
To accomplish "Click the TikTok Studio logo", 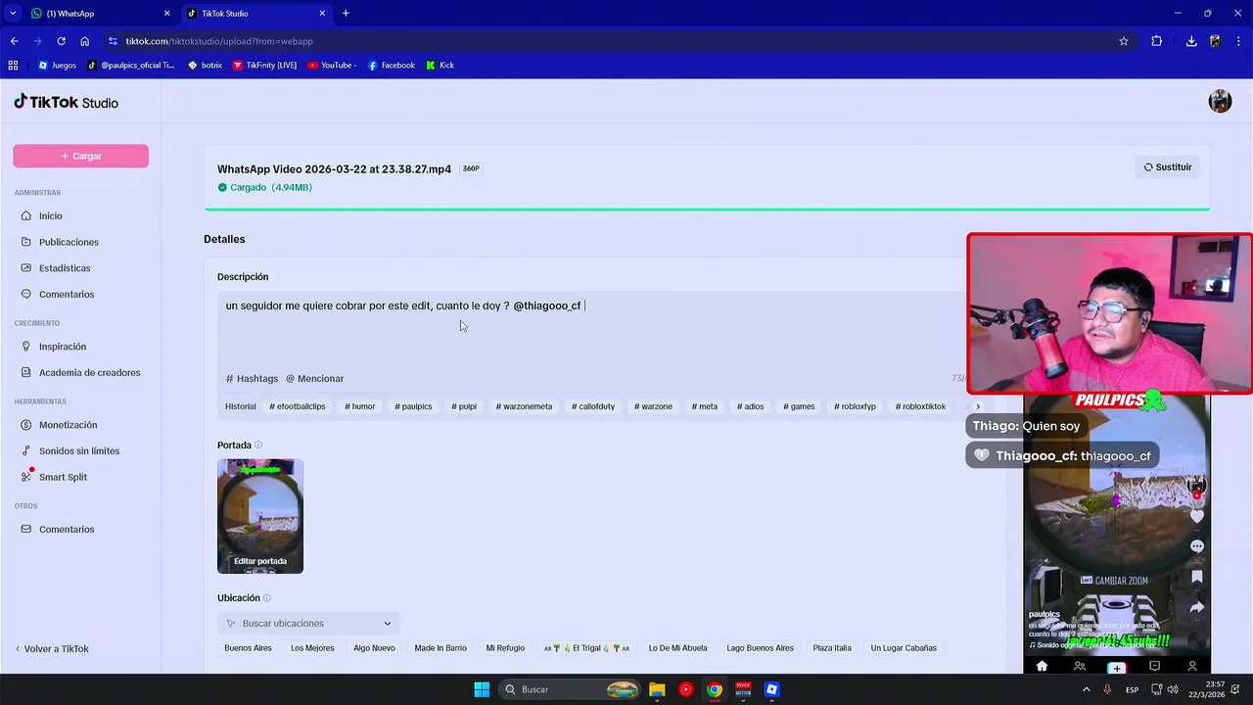I will [66, 102].
